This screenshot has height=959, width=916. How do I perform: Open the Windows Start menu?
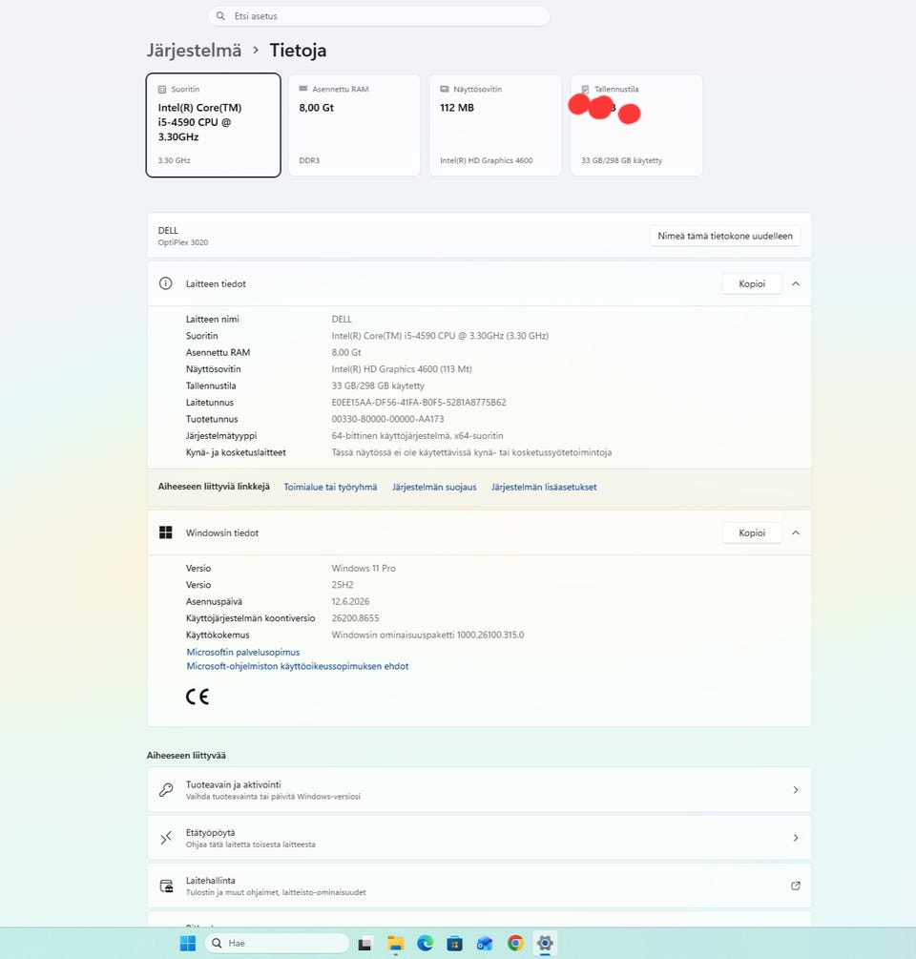click(x=188, y=943)
